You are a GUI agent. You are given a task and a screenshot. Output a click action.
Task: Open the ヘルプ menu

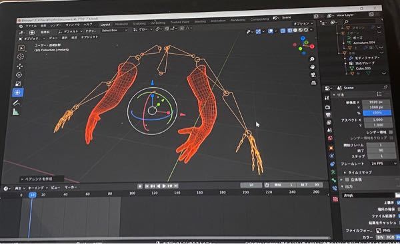(88, 25)
